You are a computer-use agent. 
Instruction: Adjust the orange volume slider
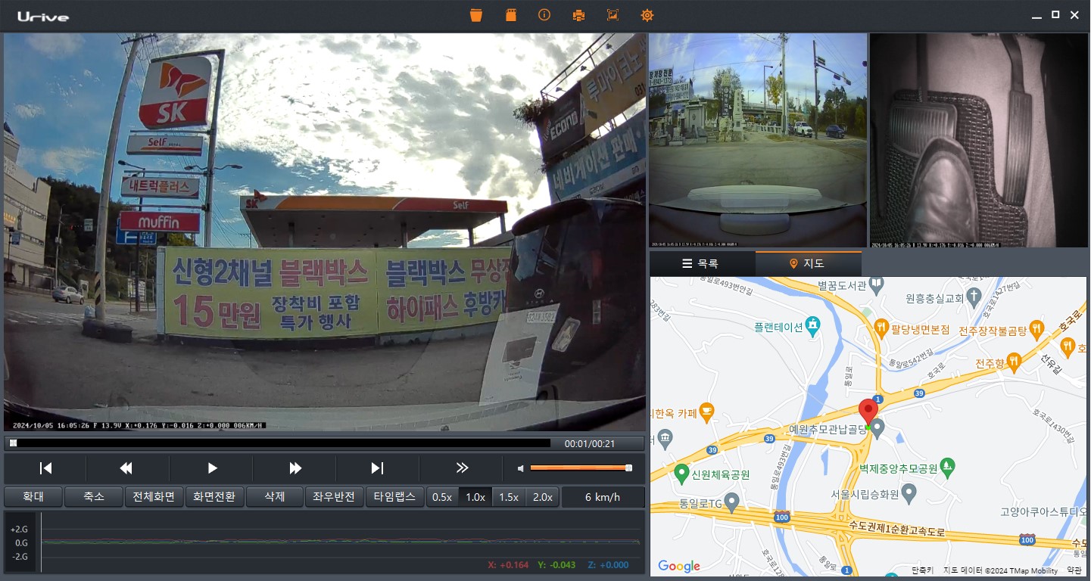click(581, 468)
